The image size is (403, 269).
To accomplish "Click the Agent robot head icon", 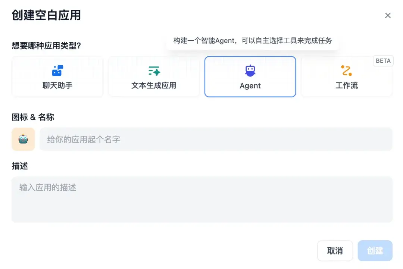I will 250,70.
